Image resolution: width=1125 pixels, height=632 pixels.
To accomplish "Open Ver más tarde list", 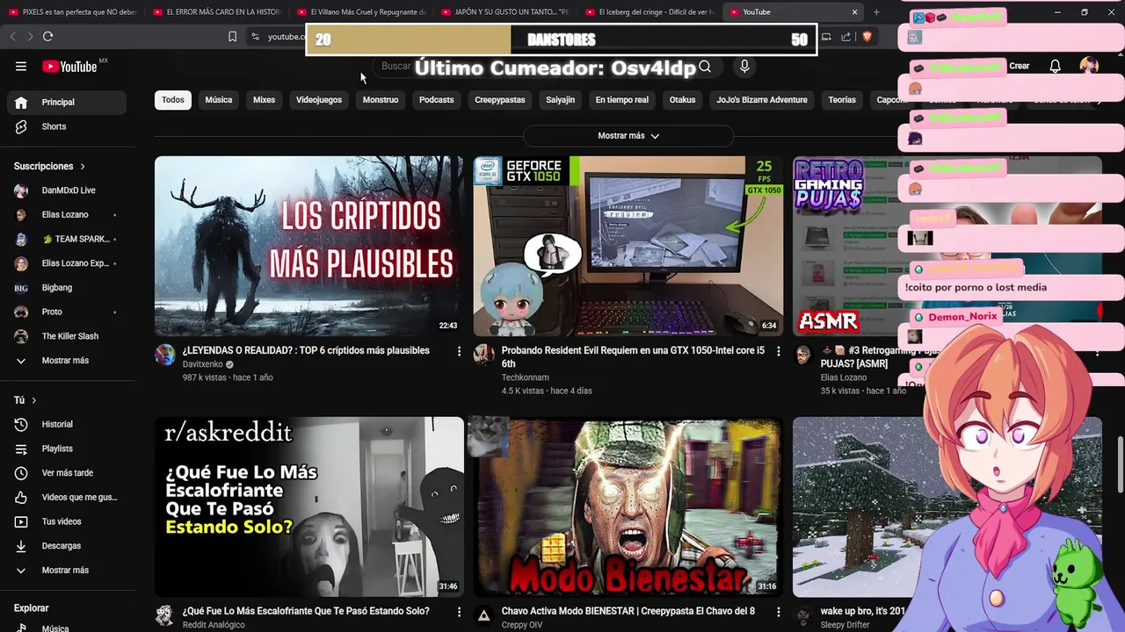I will point(68,473).
